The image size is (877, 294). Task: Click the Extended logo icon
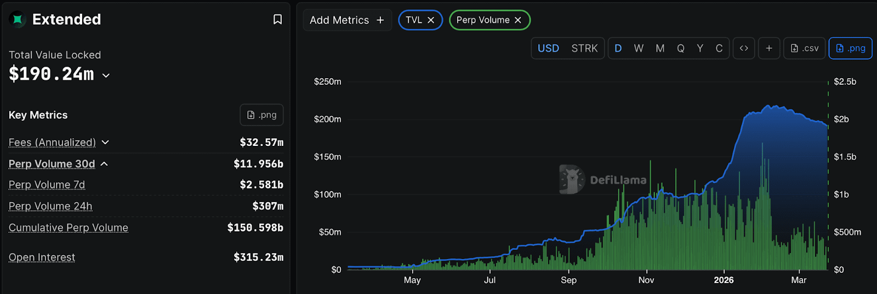[18, 20]
